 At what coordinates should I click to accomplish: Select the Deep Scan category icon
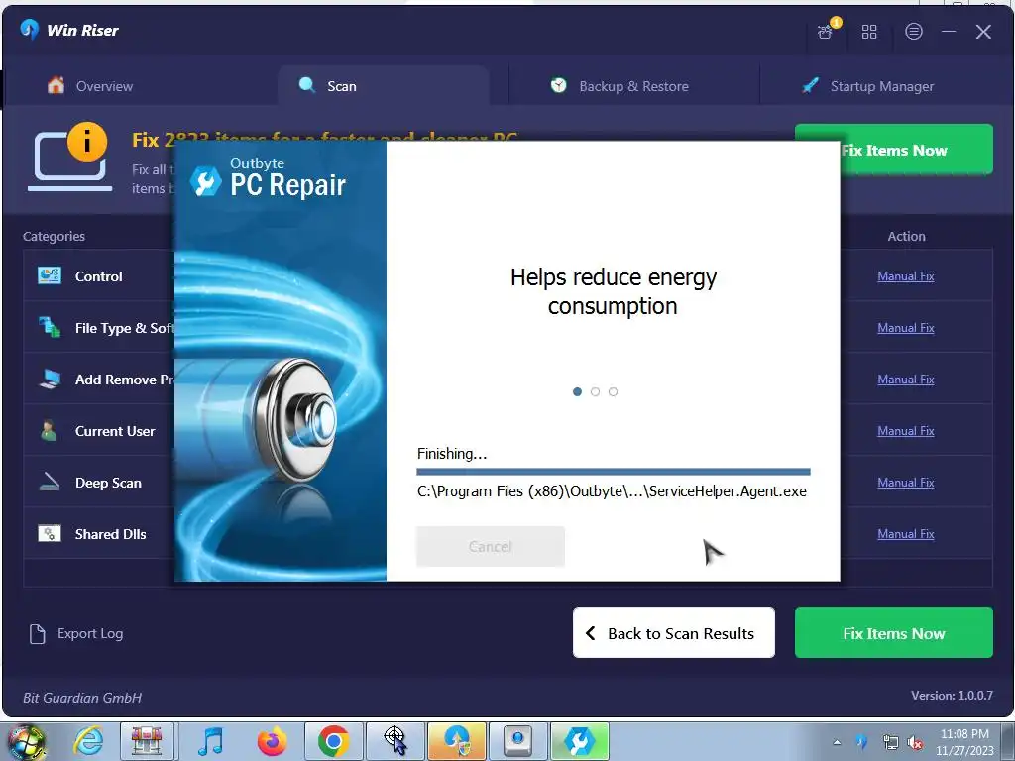click(50, 483)
